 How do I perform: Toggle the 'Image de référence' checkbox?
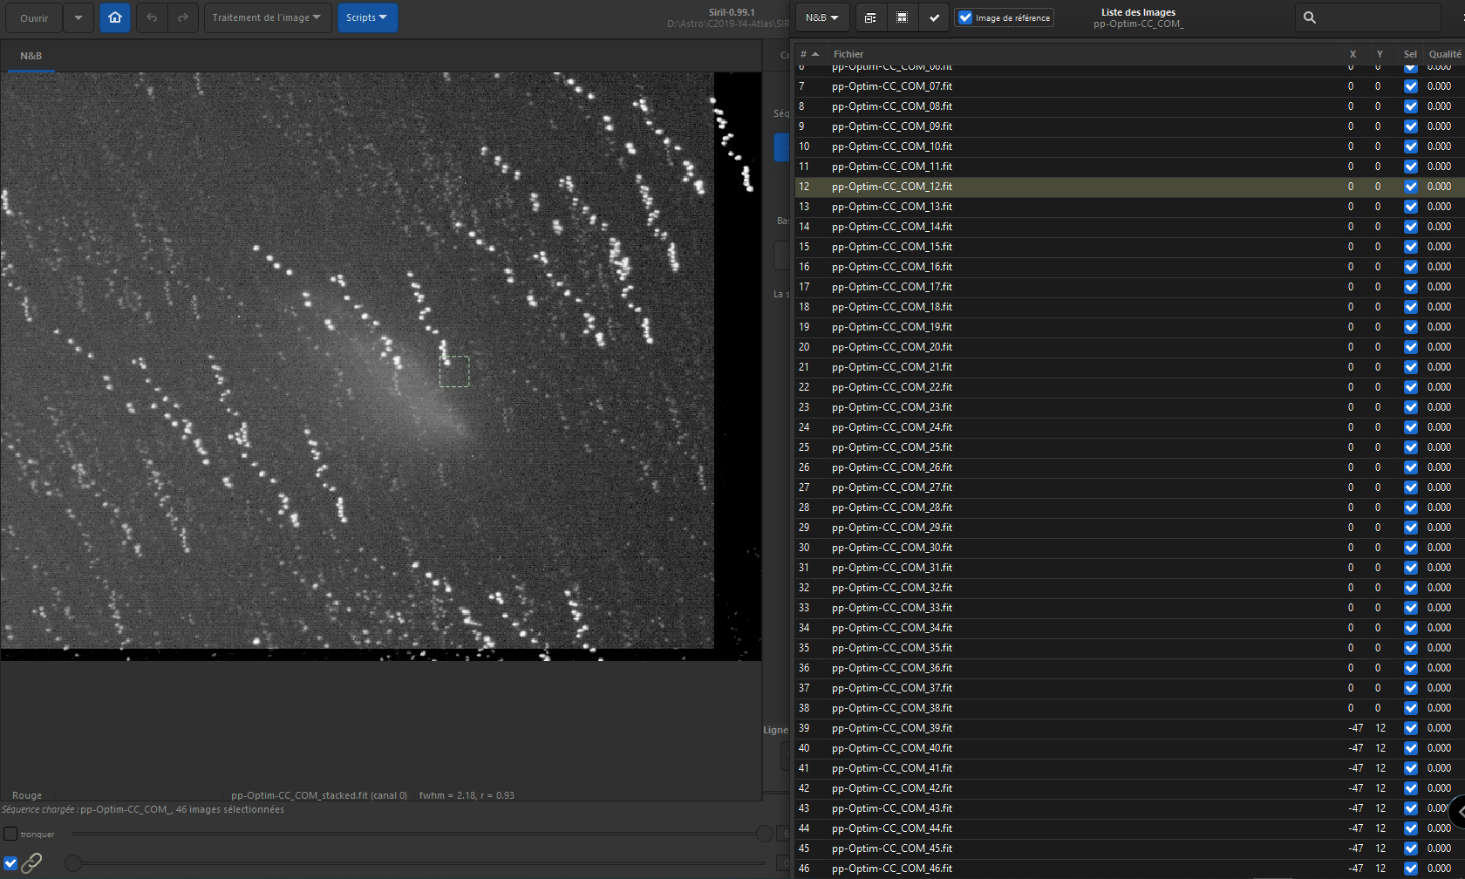(x=965, y=17)
